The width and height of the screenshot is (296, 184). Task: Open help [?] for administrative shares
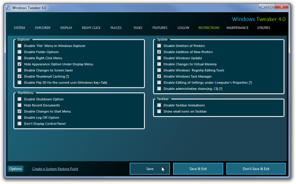coord(221,89)
